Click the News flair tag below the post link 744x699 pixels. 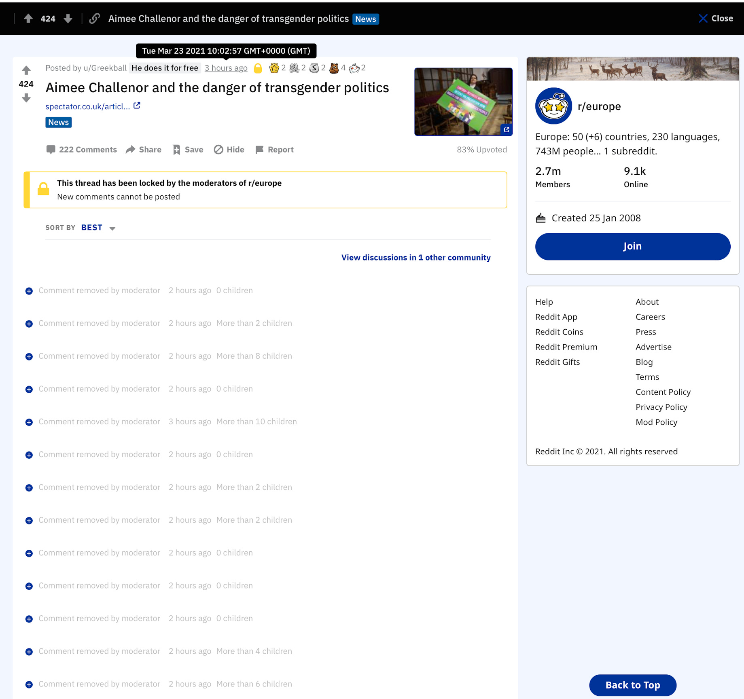pos(59,122)
